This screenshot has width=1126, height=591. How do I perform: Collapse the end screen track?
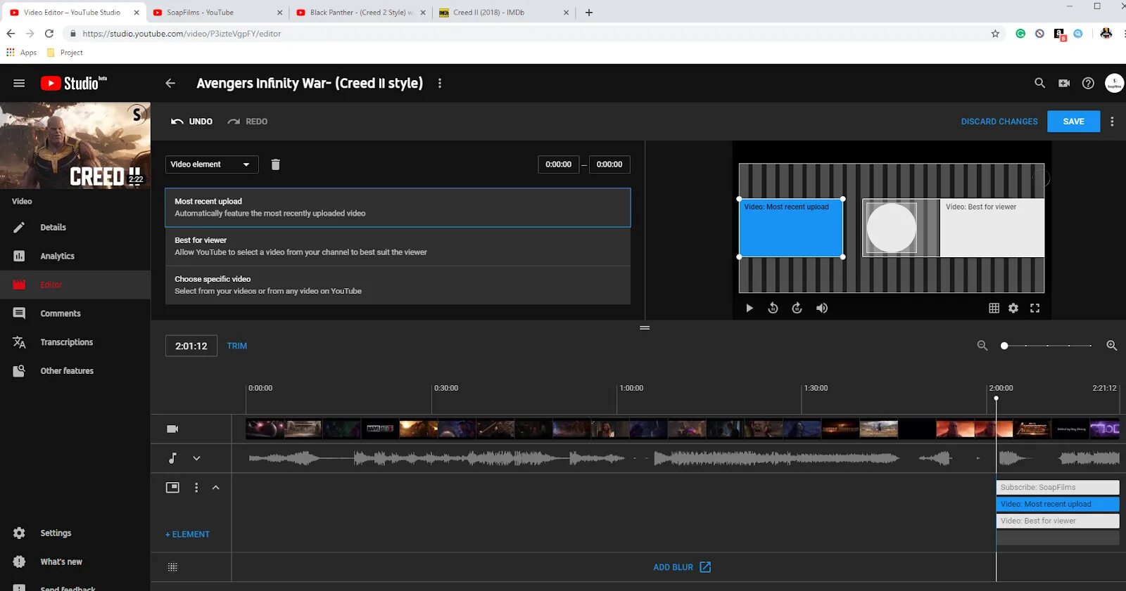pyautogui.click(x=216, y=488)
